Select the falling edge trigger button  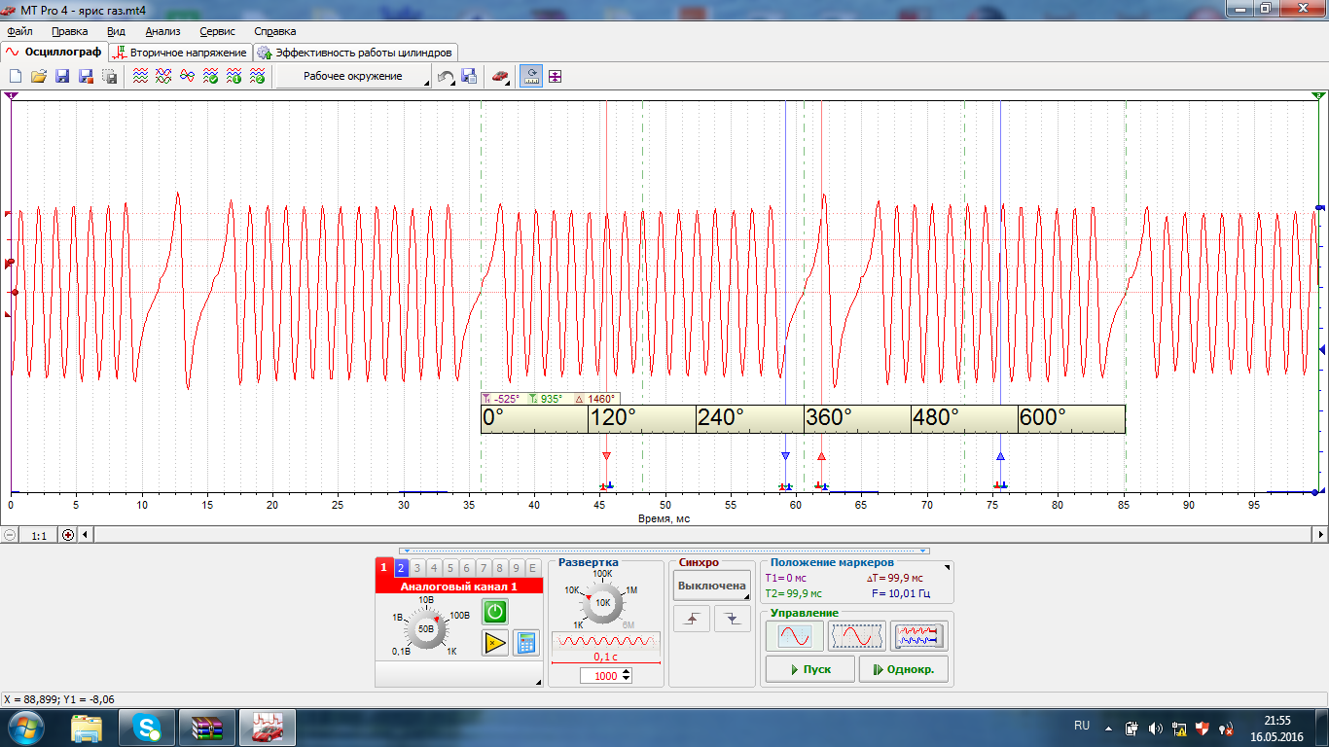point(733,619)
